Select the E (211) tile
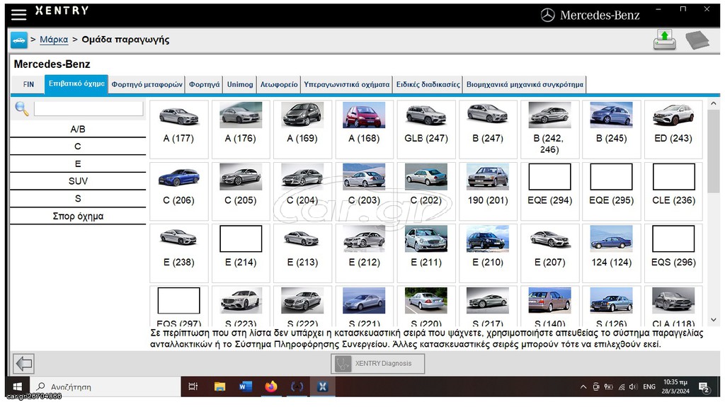 (426, 253)
